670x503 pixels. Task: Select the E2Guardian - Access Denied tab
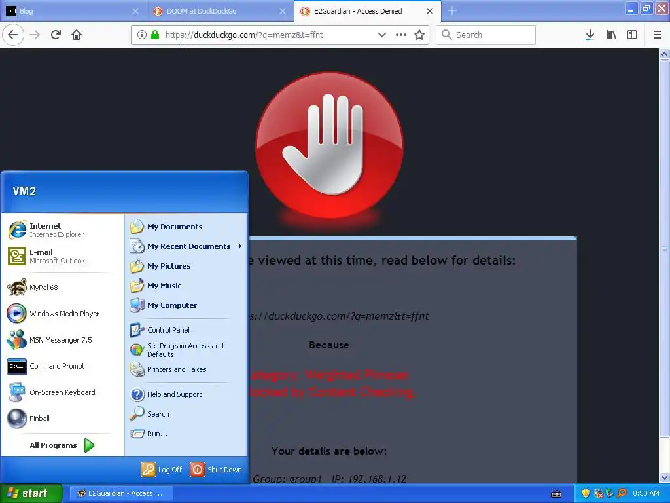pos(368,11)
